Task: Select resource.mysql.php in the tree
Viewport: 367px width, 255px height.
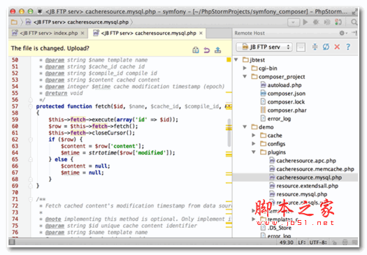Action: tap(301, 194)
